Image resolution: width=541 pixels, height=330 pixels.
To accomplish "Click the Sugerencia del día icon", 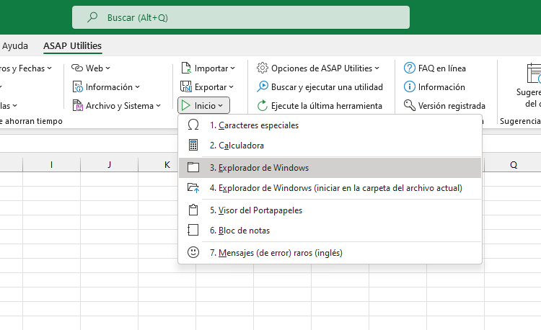I will click(534, 73).
